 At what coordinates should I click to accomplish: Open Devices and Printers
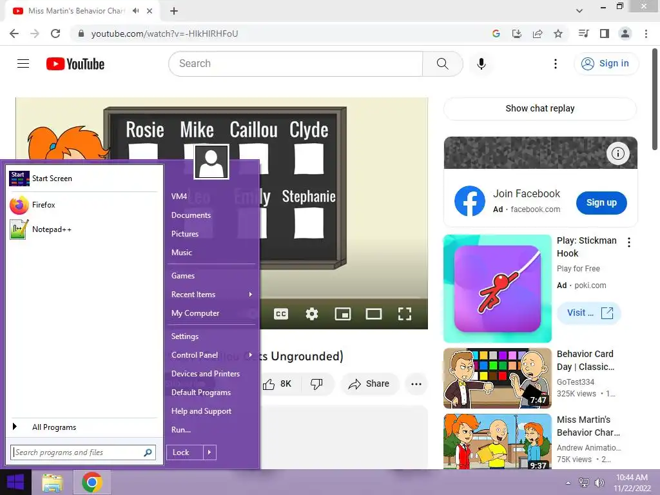pos(206,374)
